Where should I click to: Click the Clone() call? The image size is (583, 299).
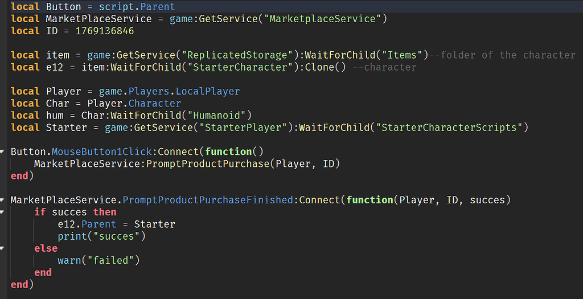326,67
